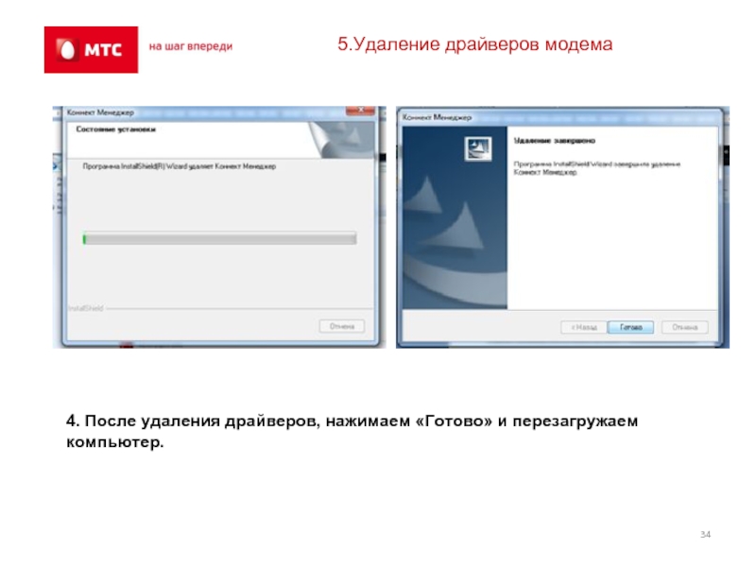Click the InstallShield label in left dialog
This screenshot has height=567, width=756.
coord(86,308)
